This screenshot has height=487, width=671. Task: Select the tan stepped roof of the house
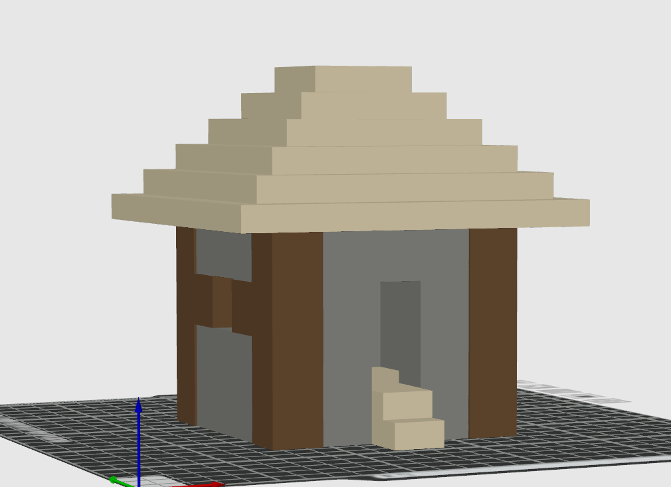pos(351,149)
